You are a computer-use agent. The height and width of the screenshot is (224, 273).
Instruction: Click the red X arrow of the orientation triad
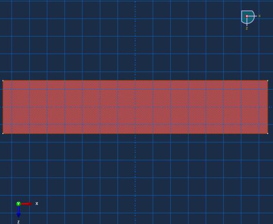tap(26, 204)
